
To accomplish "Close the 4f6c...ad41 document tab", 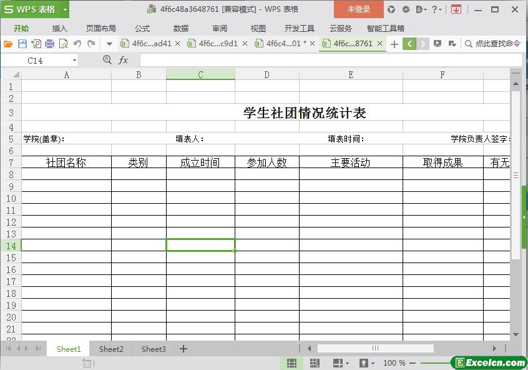I will [x=177, y=44].
